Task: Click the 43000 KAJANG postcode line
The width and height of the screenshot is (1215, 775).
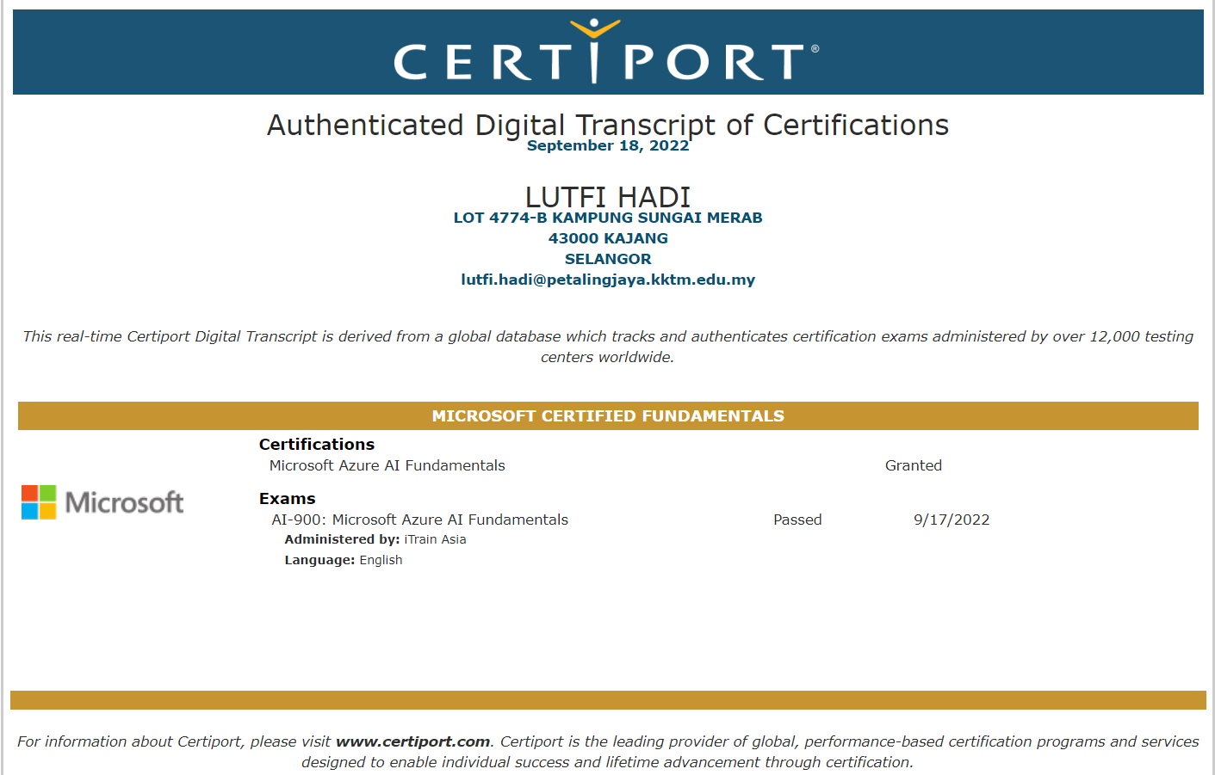Action: pyautogui.click(x=607, y=238)
